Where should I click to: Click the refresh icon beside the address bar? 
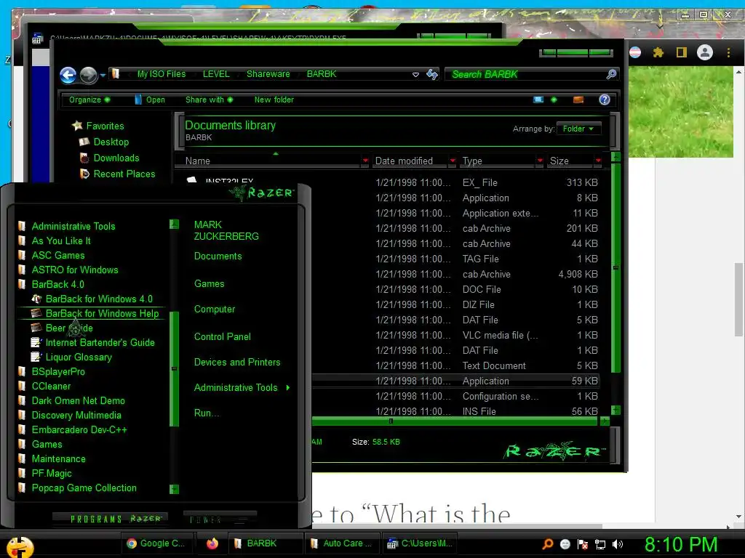click(x=432, y=75)
